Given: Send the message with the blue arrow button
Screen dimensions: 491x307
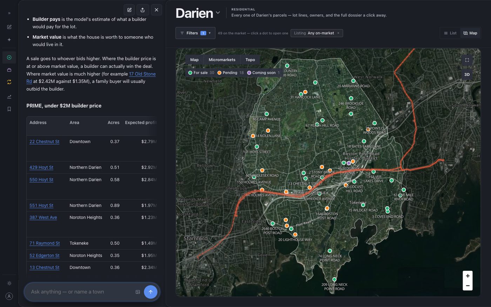Looking at the screenshot, I should click(x=150, y=292).
